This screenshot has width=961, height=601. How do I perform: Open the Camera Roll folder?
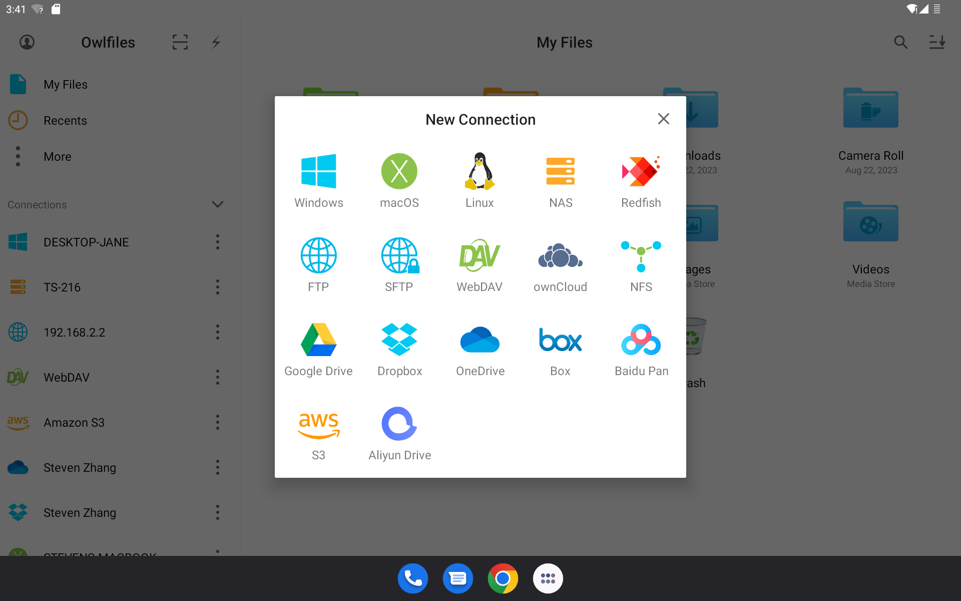tap(871, 131)
